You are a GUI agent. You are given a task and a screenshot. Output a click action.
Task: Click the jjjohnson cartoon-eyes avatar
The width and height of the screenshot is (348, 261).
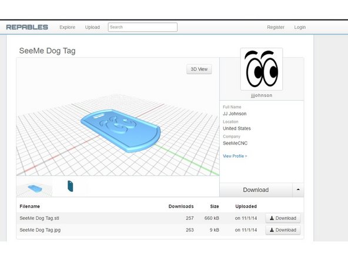(262, 69)
